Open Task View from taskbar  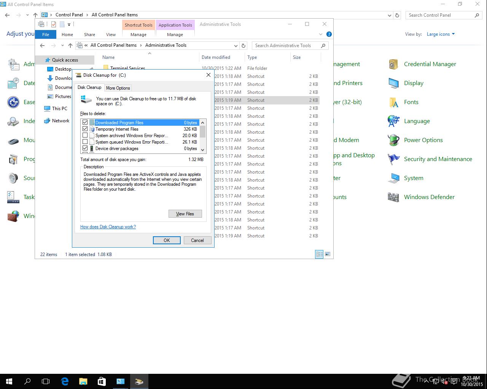46,381
